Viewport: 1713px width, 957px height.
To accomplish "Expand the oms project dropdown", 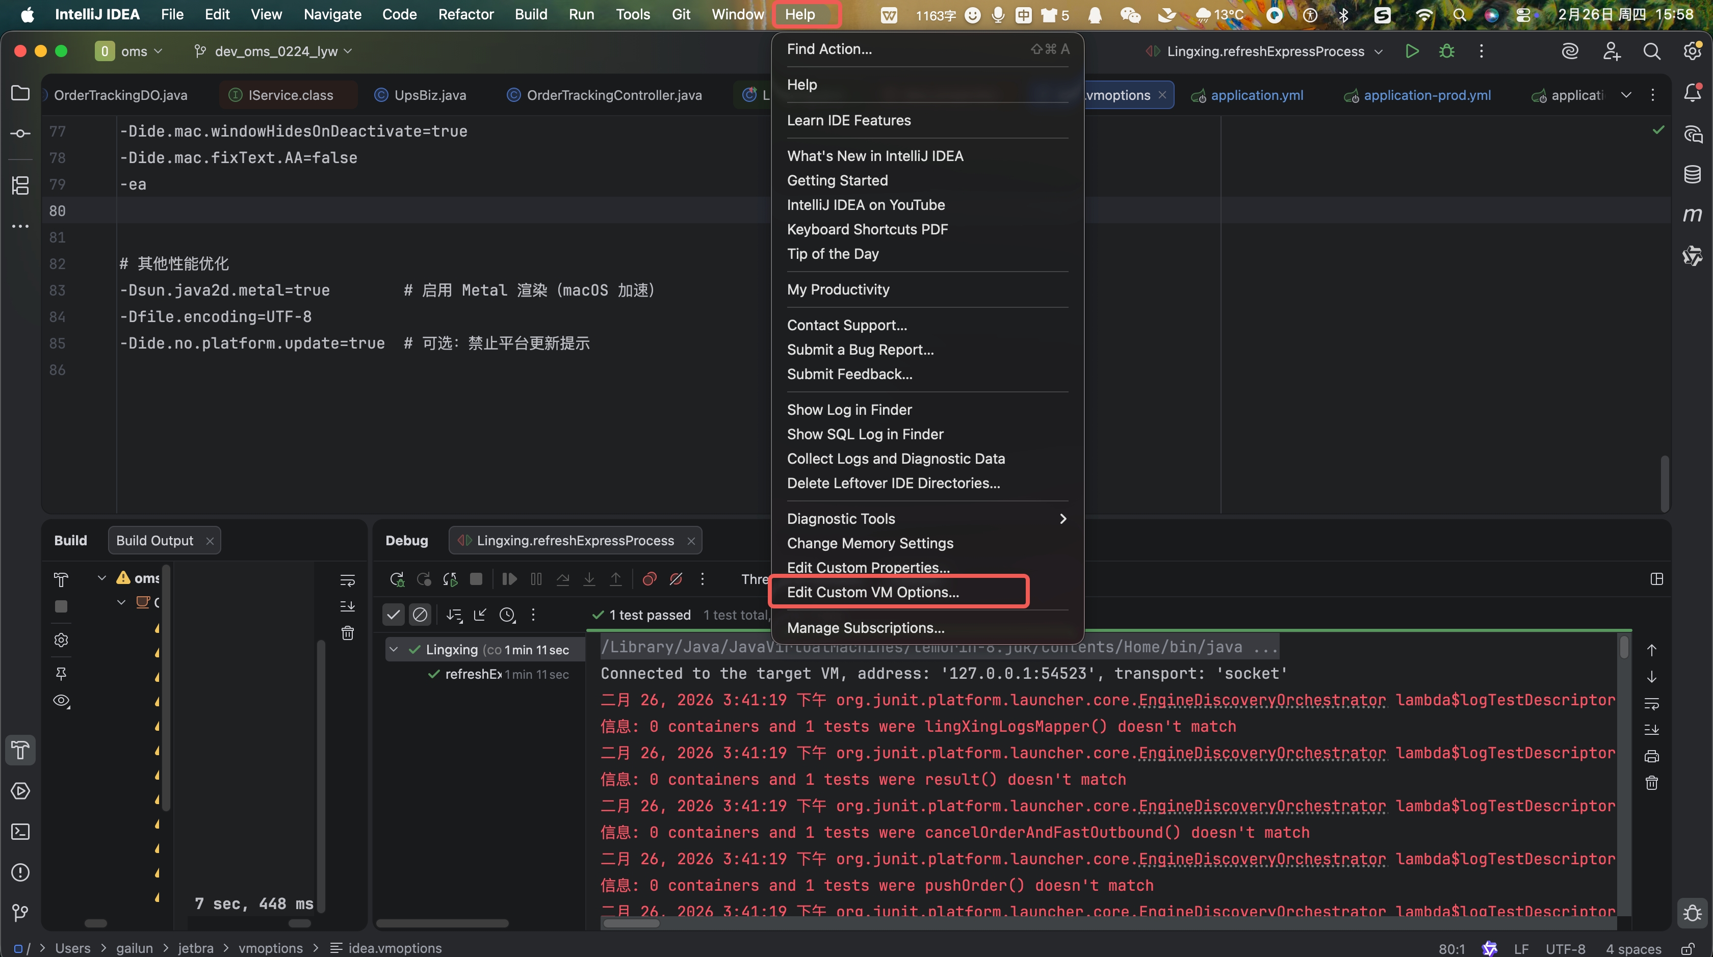I will pos(129,51).
